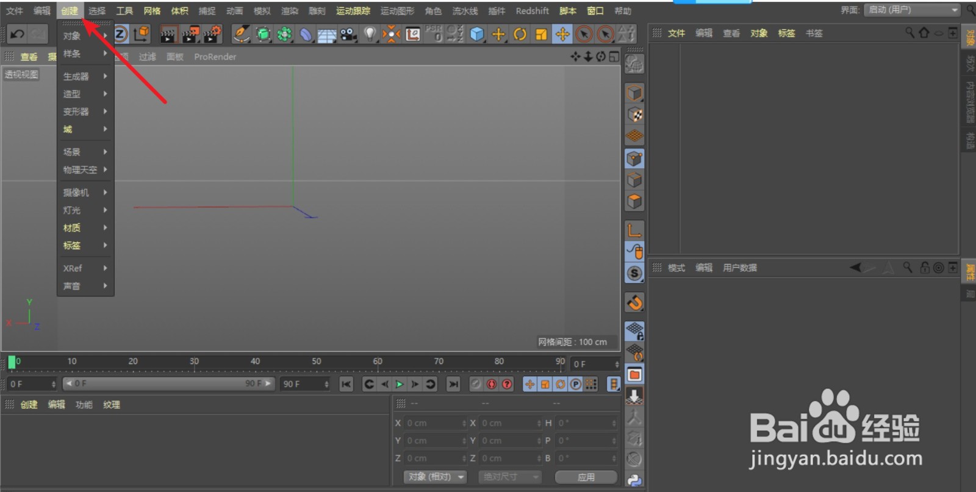
Task: Open viewport ProRender menu
Action: (215, 57)
